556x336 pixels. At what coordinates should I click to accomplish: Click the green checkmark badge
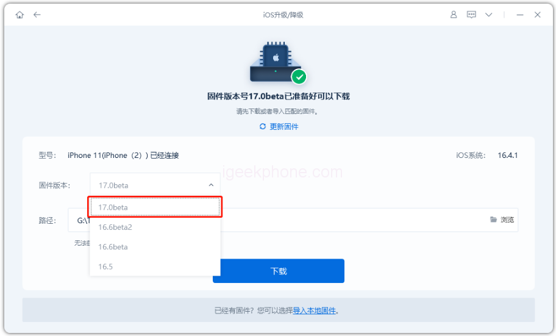point(299,77)
